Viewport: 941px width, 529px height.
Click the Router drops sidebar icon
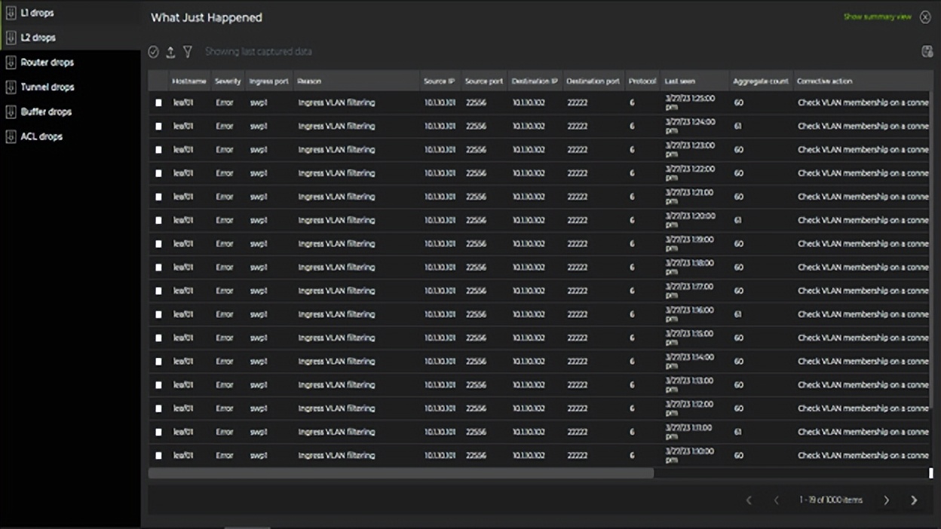11,63
